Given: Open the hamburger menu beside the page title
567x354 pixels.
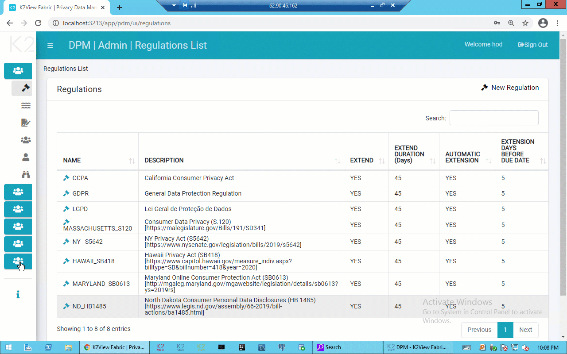Looking at the screenshot, I should point(50,45).
